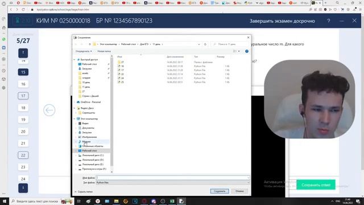The image size is (364, 205).
Task: Click the refresh icon next to the address bar
Action: point(205,44)
